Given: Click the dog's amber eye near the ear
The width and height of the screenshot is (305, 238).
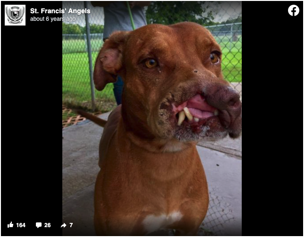Looking at the screenshot, I should (x=151, y=63).
